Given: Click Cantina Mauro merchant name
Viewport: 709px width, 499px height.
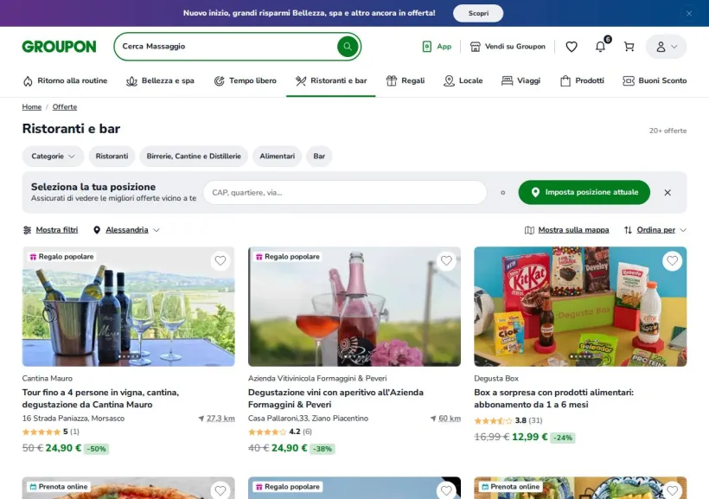Looking at the screenshot, I should coord(47,379).
